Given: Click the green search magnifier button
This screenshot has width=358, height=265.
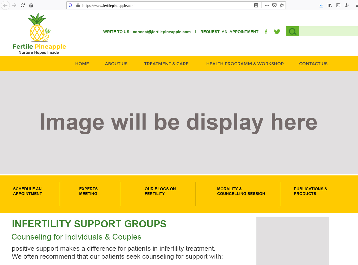Looking at the screenshot, I should 292,32.
